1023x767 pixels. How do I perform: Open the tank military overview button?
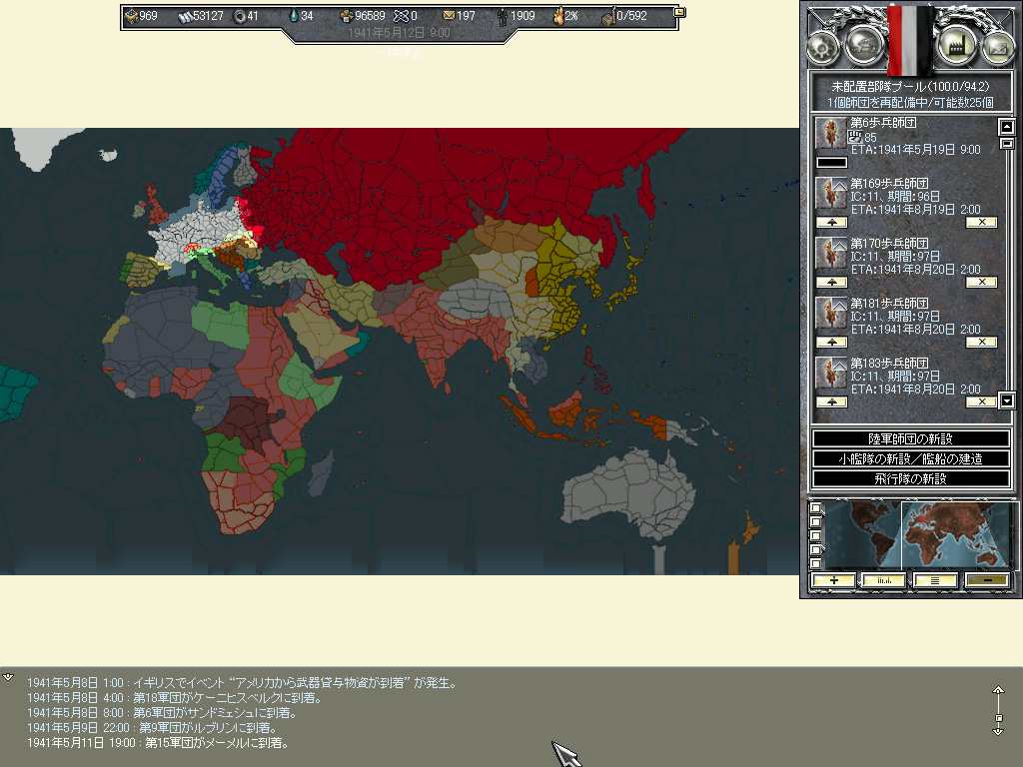coord(864,45)
